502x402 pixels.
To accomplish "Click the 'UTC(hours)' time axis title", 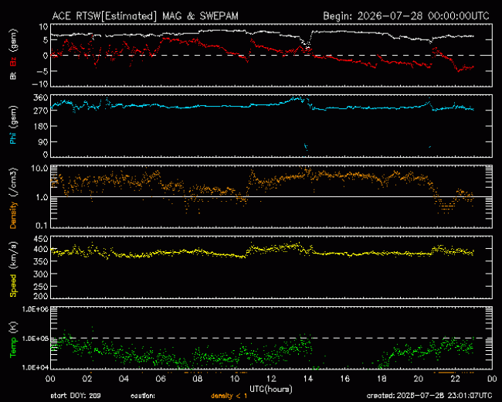I will pyautogui.click(x=271, y=390).
